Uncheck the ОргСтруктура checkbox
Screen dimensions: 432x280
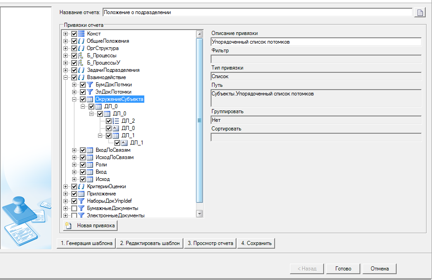74,48
